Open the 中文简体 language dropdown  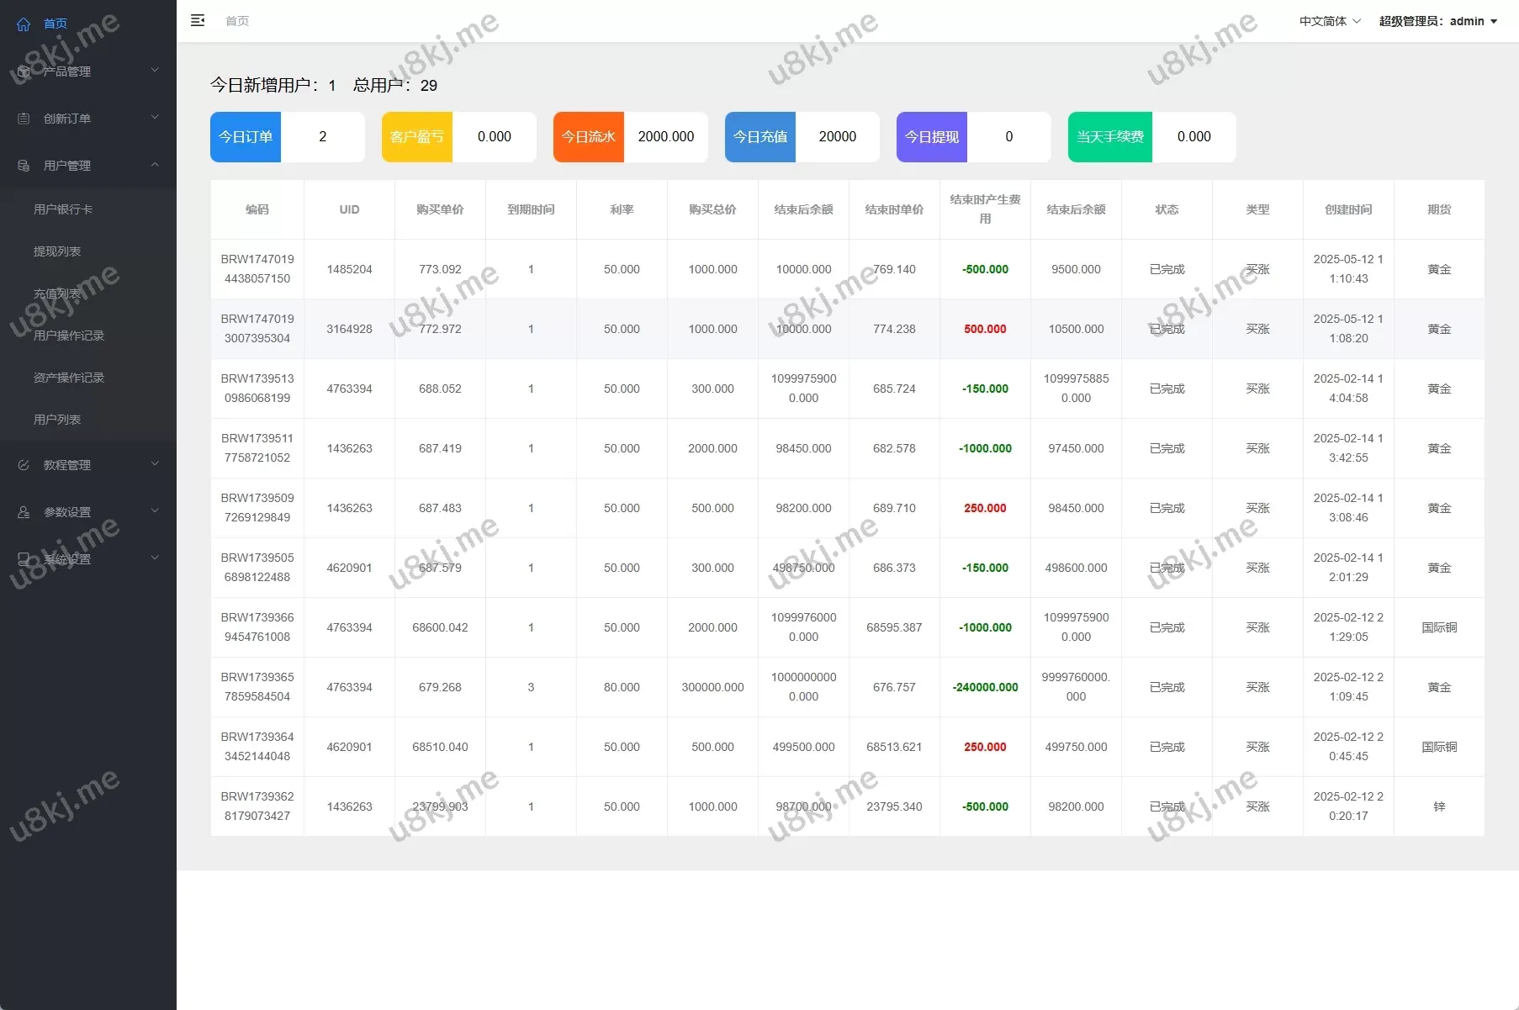(x=1329, y=21)
